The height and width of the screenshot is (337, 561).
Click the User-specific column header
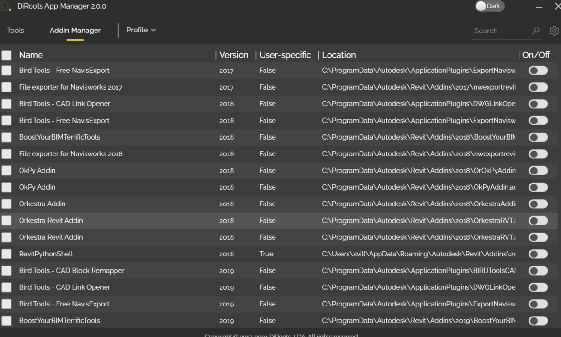285,55
